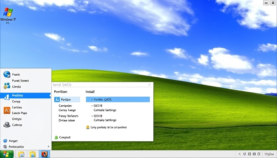Viewport: 277px width, 158px height.
Task: Open Panet Satees in the start menu
Action: coord(20,81)
